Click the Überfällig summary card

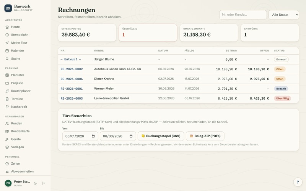[148, 33]
